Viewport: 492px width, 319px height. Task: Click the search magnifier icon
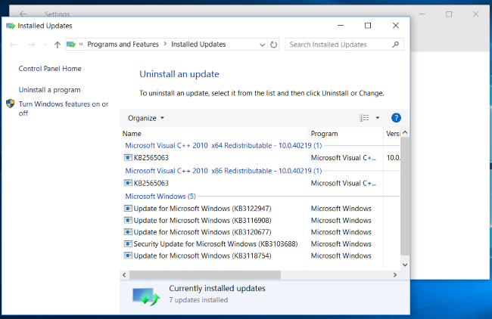point(396,45)
